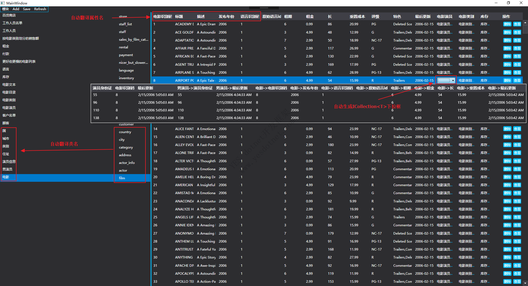Expand 电影演员 cell in AMADEUS row
The width and height of the screenshot is (528, 286).
point(444,169)
